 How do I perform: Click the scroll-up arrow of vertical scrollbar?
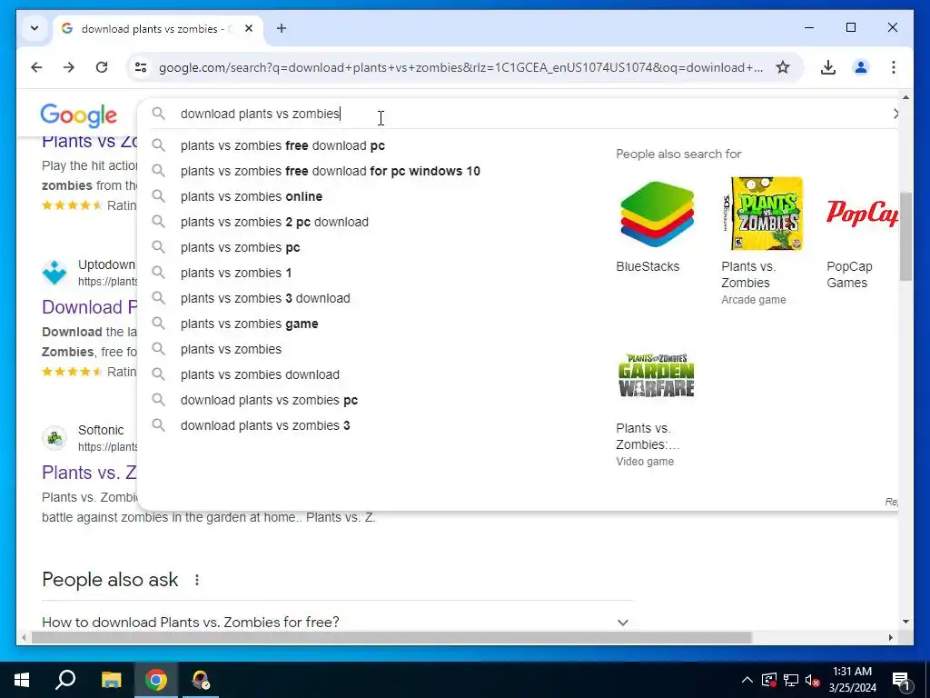point(905,96)
